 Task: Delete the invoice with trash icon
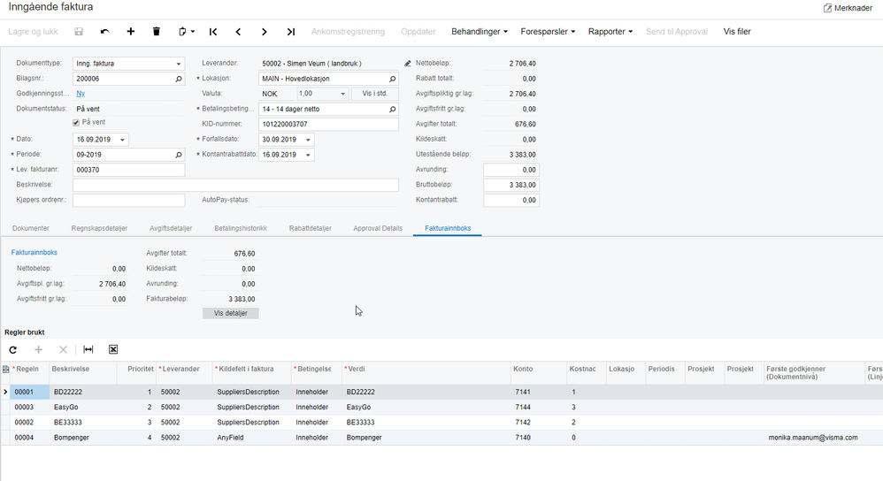(x=157, y=32)
